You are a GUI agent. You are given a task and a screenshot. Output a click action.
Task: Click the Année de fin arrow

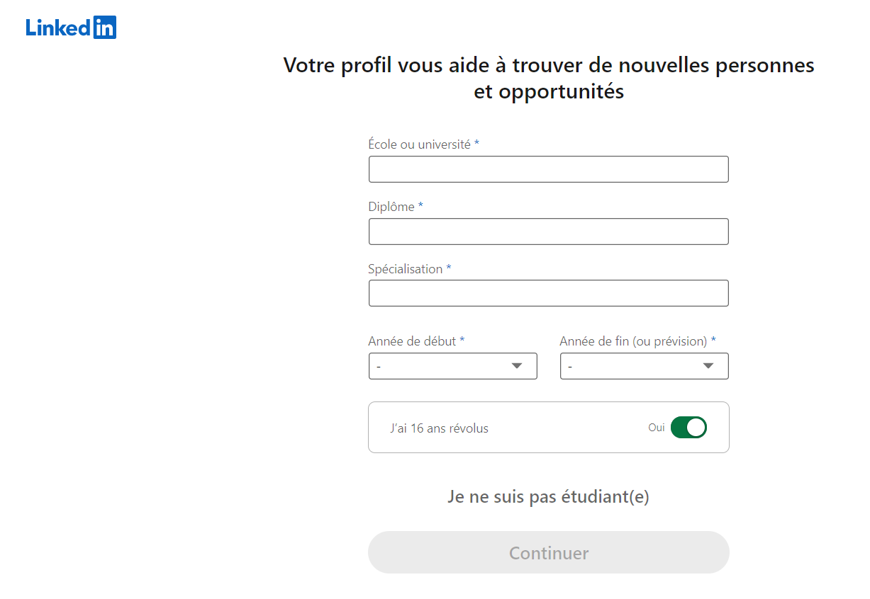pos(708,366)
